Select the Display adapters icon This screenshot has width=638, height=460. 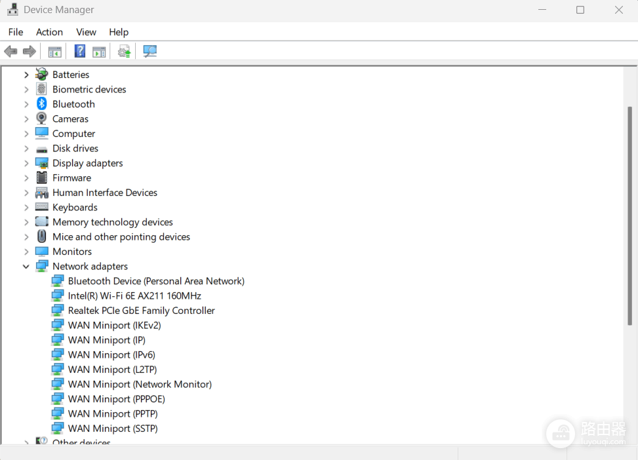tap(41, 163)
